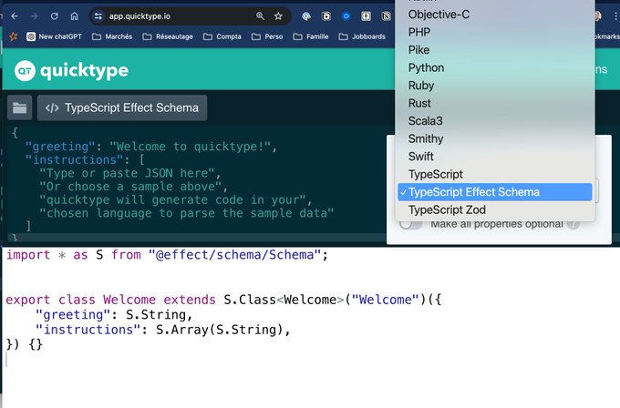Screen dimensions: 620x408
Task: Click the quicktype QT logo
Action: 71,71
